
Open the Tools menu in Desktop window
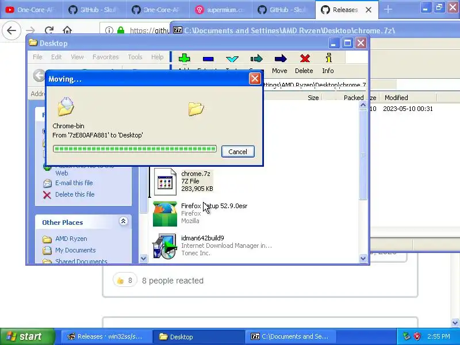coord(135,57)
